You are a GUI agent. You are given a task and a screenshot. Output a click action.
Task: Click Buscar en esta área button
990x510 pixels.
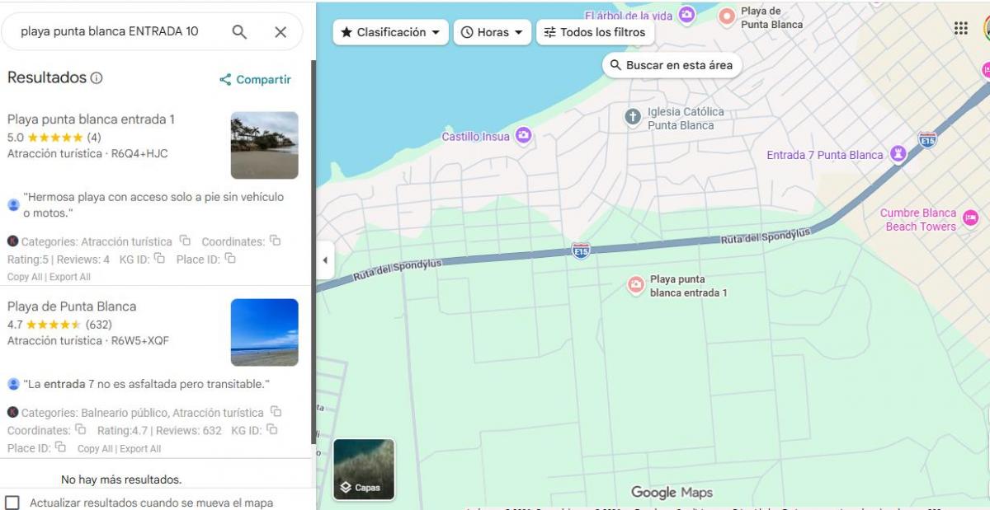pos(672,65)
